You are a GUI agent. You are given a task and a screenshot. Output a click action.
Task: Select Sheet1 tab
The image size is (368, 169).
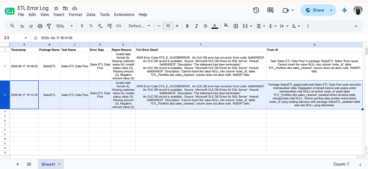48,164
